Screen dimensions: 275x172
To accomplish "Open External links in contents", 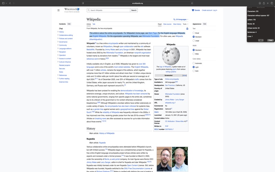I will tap(64, 82).
